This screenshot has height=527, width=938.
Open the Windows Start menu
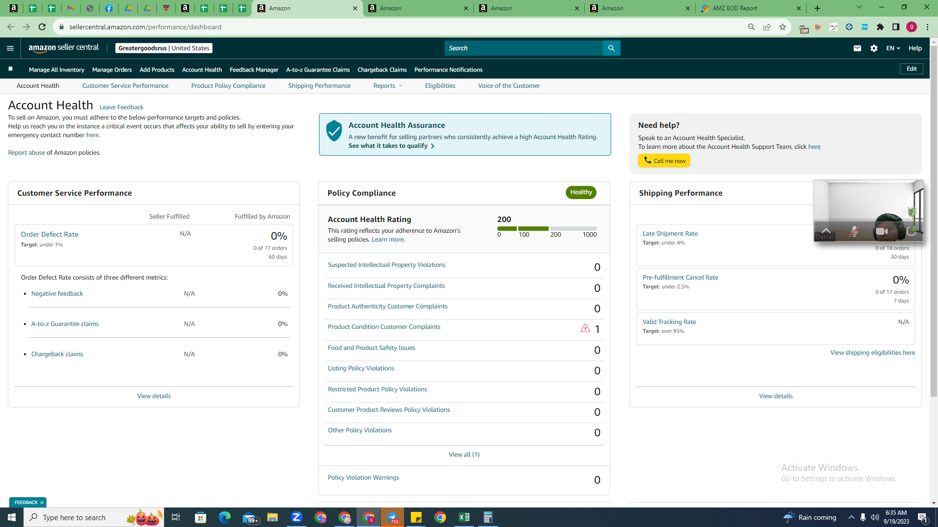coord(12,517)
